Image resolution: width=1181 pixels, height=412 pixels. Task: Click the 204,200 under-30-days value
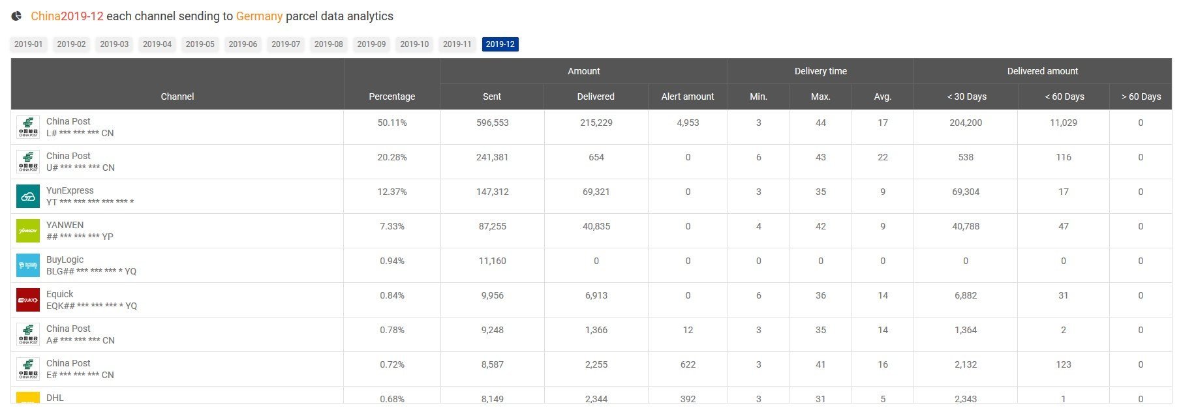click(x=966, y=123)
